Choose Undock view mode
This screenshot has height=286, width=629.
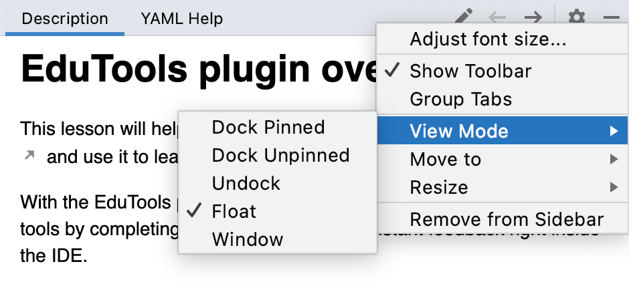[278, 184]
